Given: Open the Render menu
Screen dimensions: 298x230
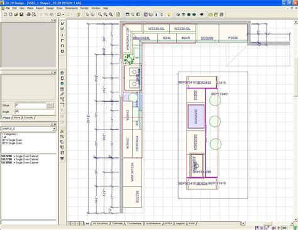Looking at the screenshot, I should [x=84, y=8].
